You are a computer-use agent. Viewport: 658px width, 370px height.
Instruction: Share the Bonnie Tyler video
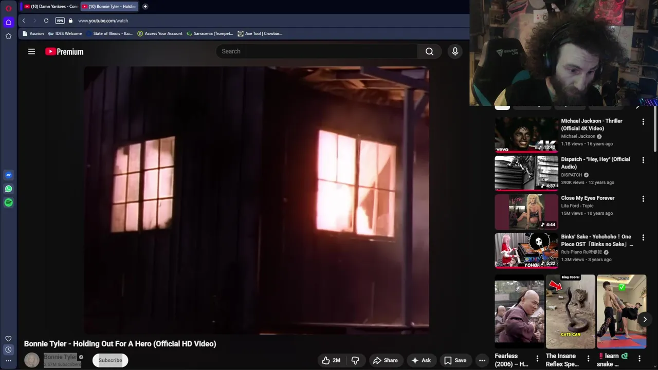click(386, 360)
